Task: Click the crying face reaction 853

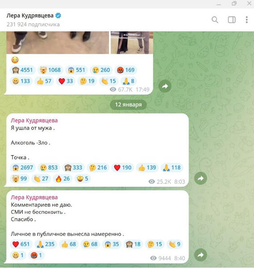Action: point(49,168)
